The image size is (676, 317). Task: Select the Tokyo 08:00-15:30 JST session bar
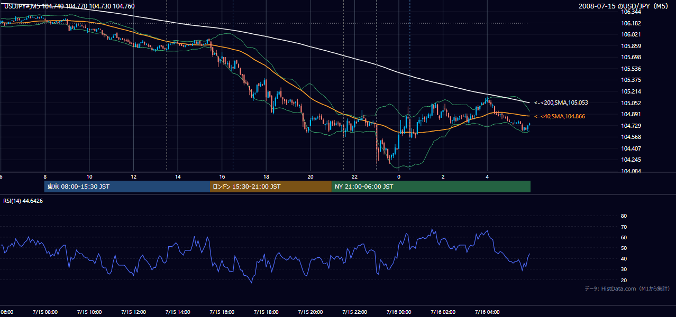point(127,187)
